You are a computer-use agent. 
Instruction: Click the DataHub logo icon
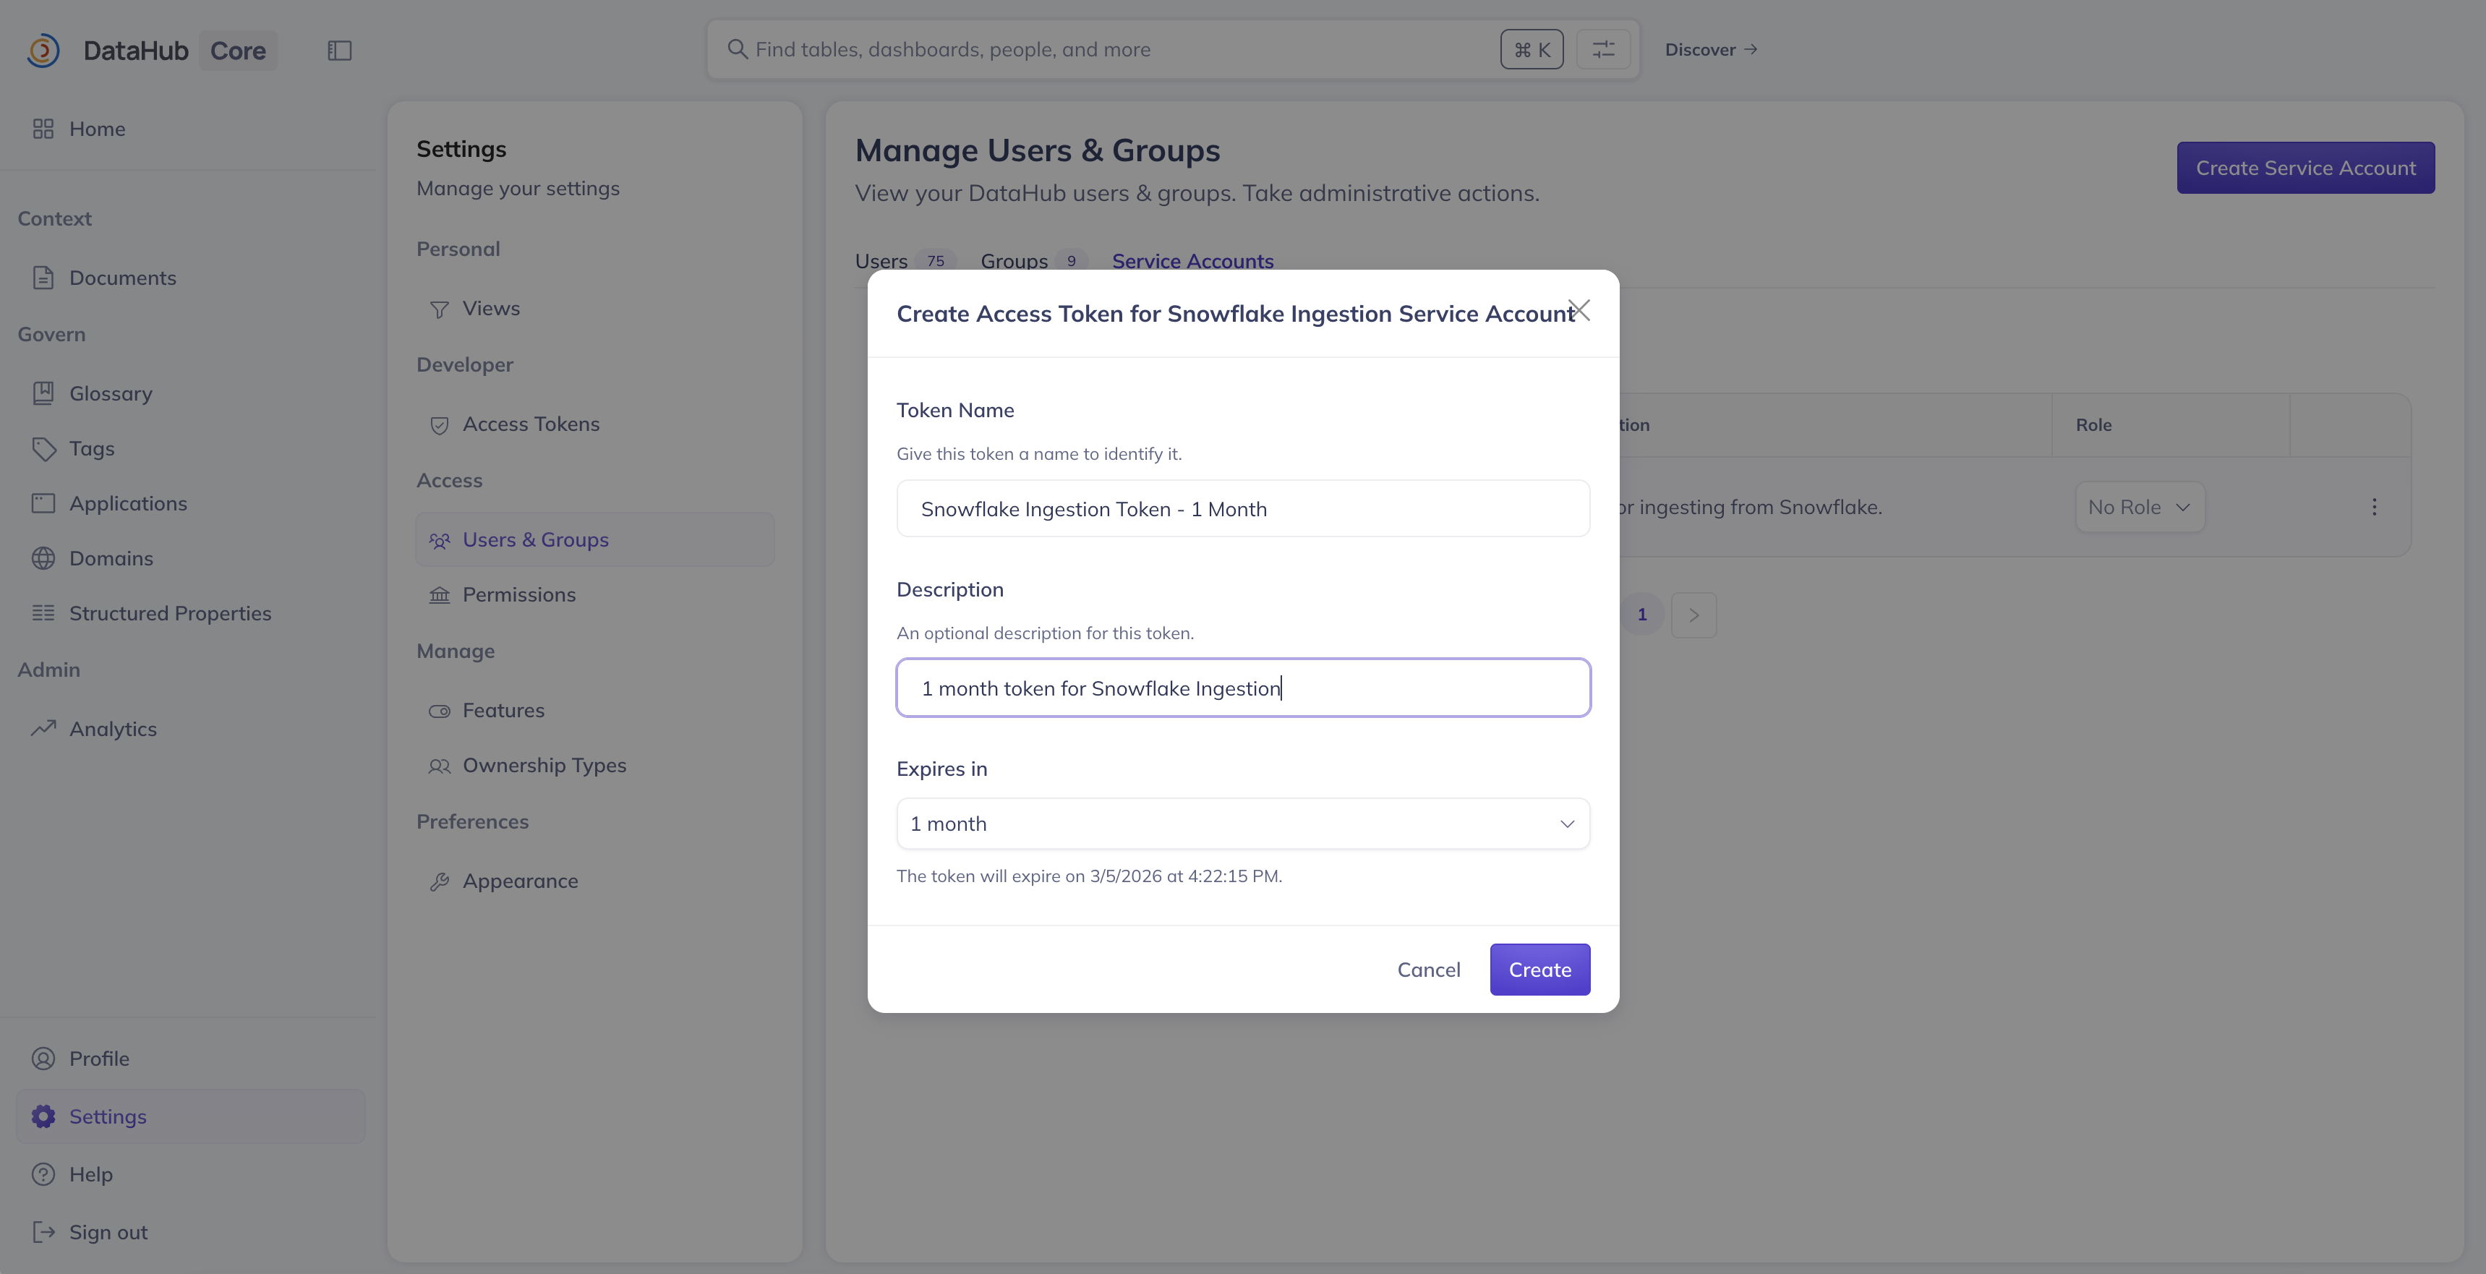point(43,50)
